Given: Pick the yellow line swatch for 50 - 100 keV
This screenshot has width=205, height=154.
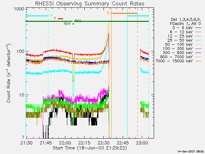Looking at the screenshot, I should point(198,45).
